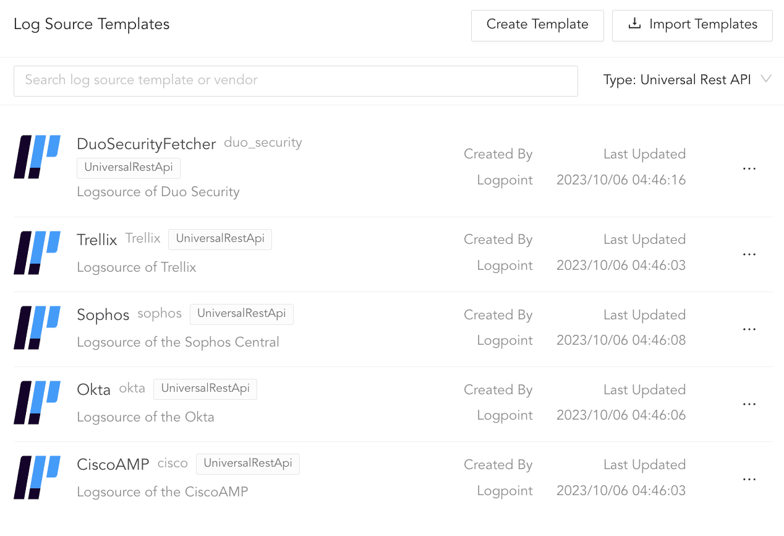The width and height of the screenshot is (784, 536).
Task: Click the Okta template logo icon
Action: pos(36,403)
